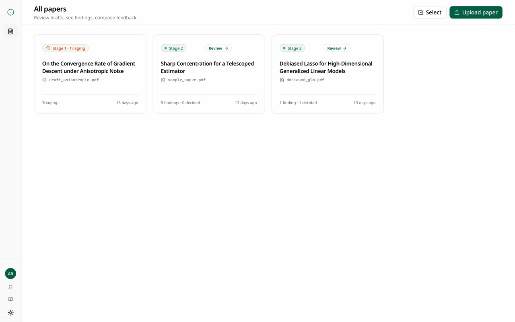Open the GitHub icon in sidebar

[10, 287]
